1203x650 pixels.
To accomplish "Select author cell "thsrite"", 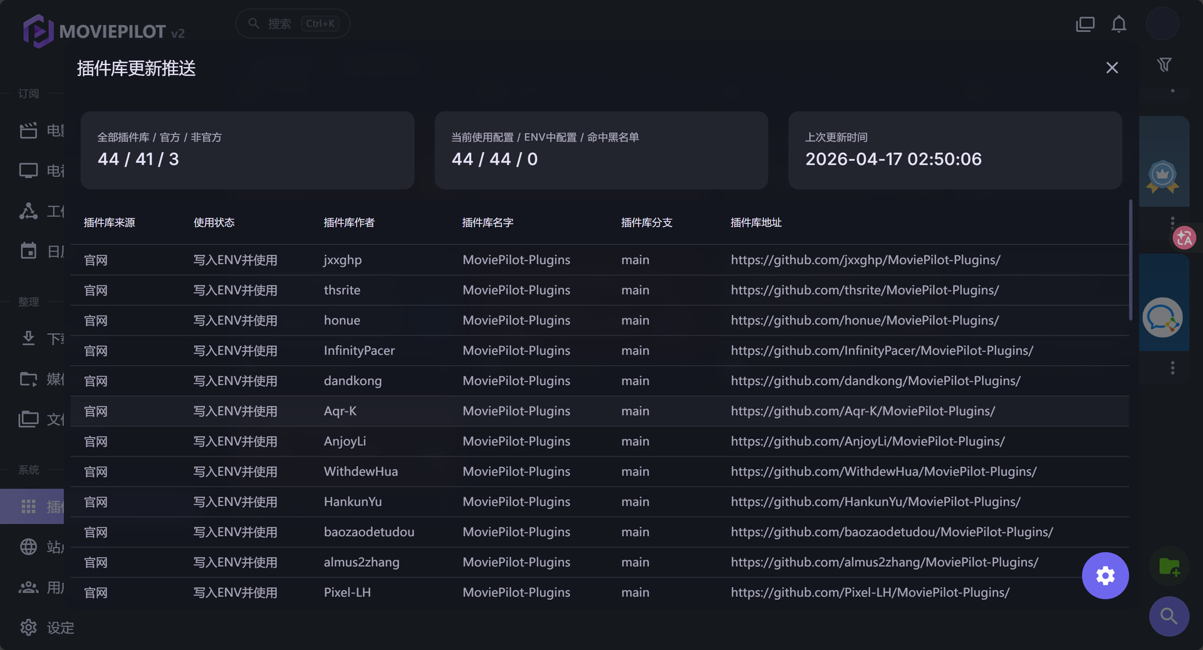I will pos(342,290).
